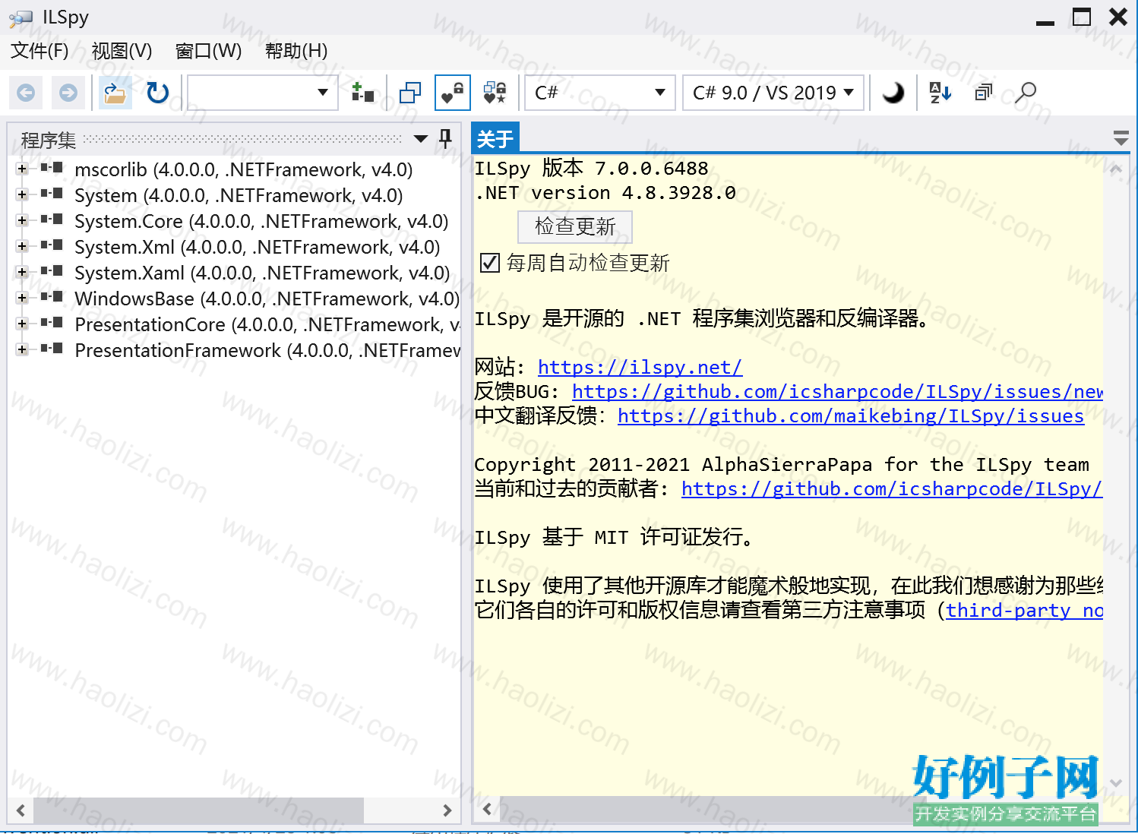Viewport: 1138px width, 834px height.
Task: Click the WindowsBase assembly icon
Action: (x=52, y=298)
